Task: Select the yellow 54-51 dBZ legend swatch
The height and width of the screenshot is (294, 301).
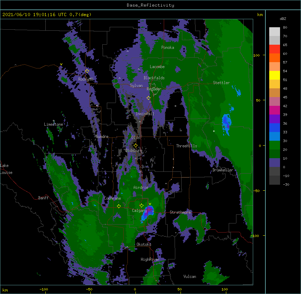Action: tap(274, 75)
